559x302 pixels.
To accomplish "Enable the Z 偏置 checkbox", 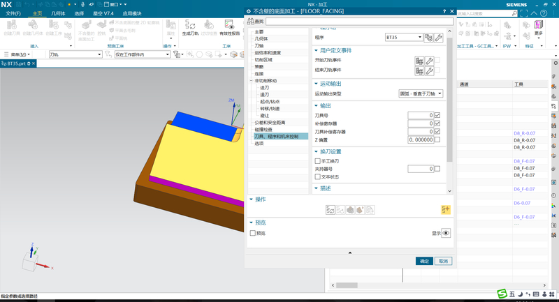I will tap(437, 139).
